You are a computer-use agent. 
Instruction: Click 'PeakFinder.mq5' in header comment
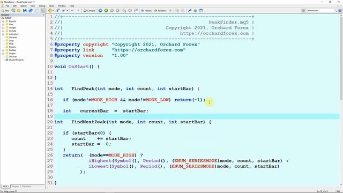(x=229, y=23)
